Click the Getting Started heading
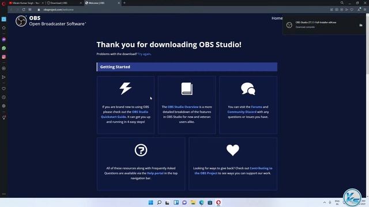Screen dimensions: 369x207 tap(115, 67)
